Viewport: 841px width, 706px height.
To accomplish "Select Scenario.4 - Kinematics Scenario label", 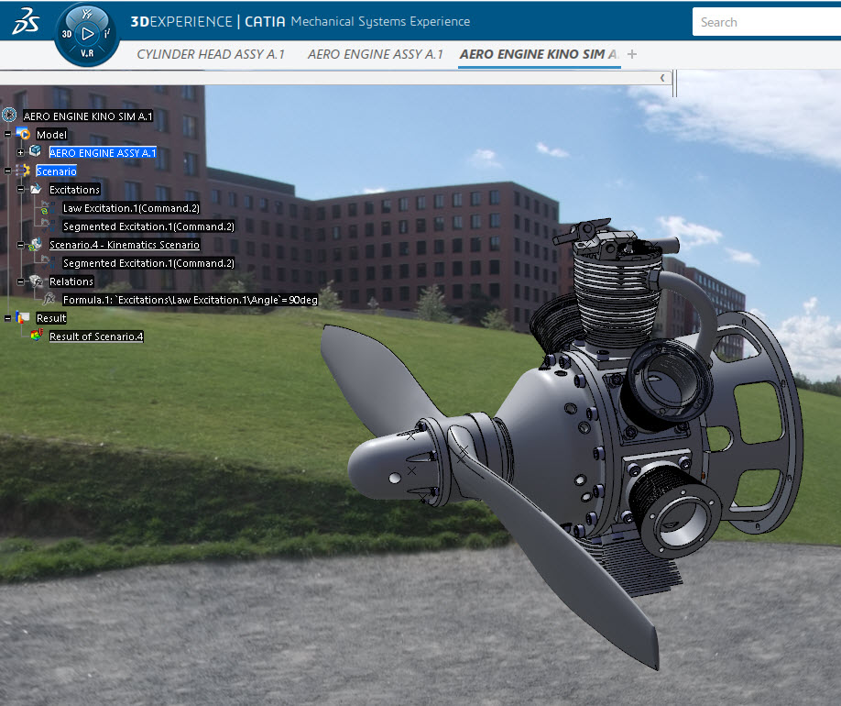I will click(x=125, y=244).
